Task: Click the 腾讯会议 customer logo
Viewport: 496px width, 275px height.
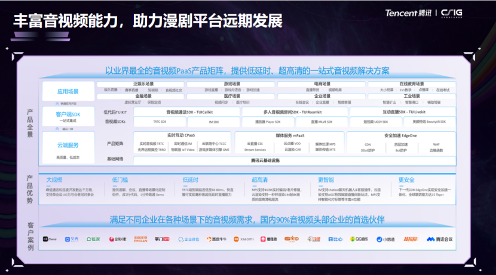Action: point(440,239)
